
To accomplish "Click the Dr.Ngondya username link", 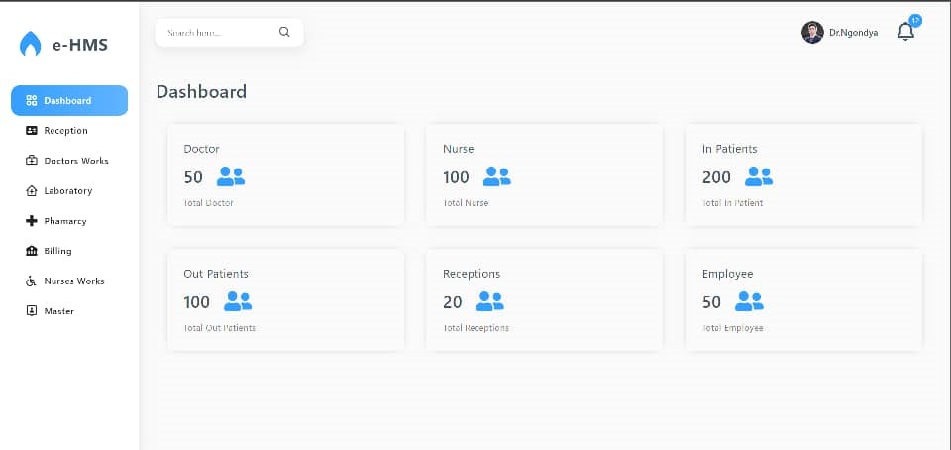I will point(853,33).
